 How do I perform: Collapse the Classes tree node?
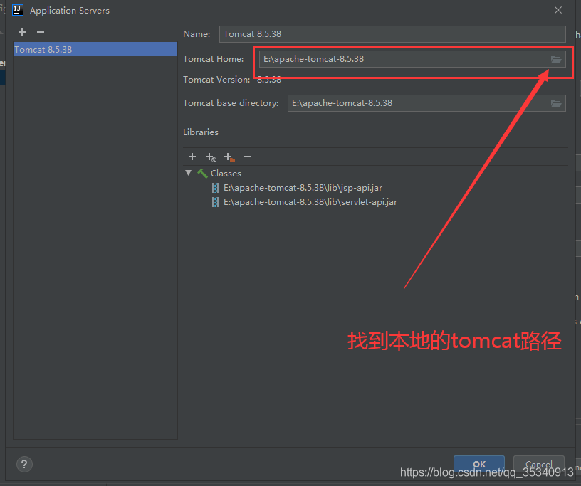click(x=188, y=173)
